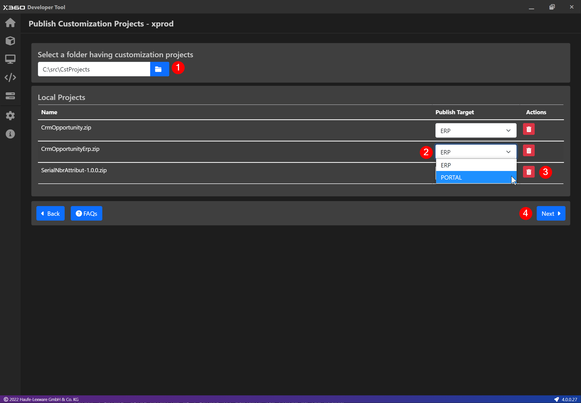Proceed with the Next button
This screenshot has width=581, height=403.
coord(551,213)
